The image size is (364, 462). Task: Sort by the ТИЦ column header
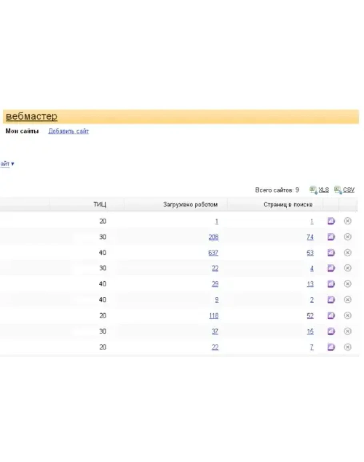click(x=100, y=205)
